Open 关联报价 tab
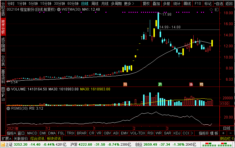 pos(21,139)
